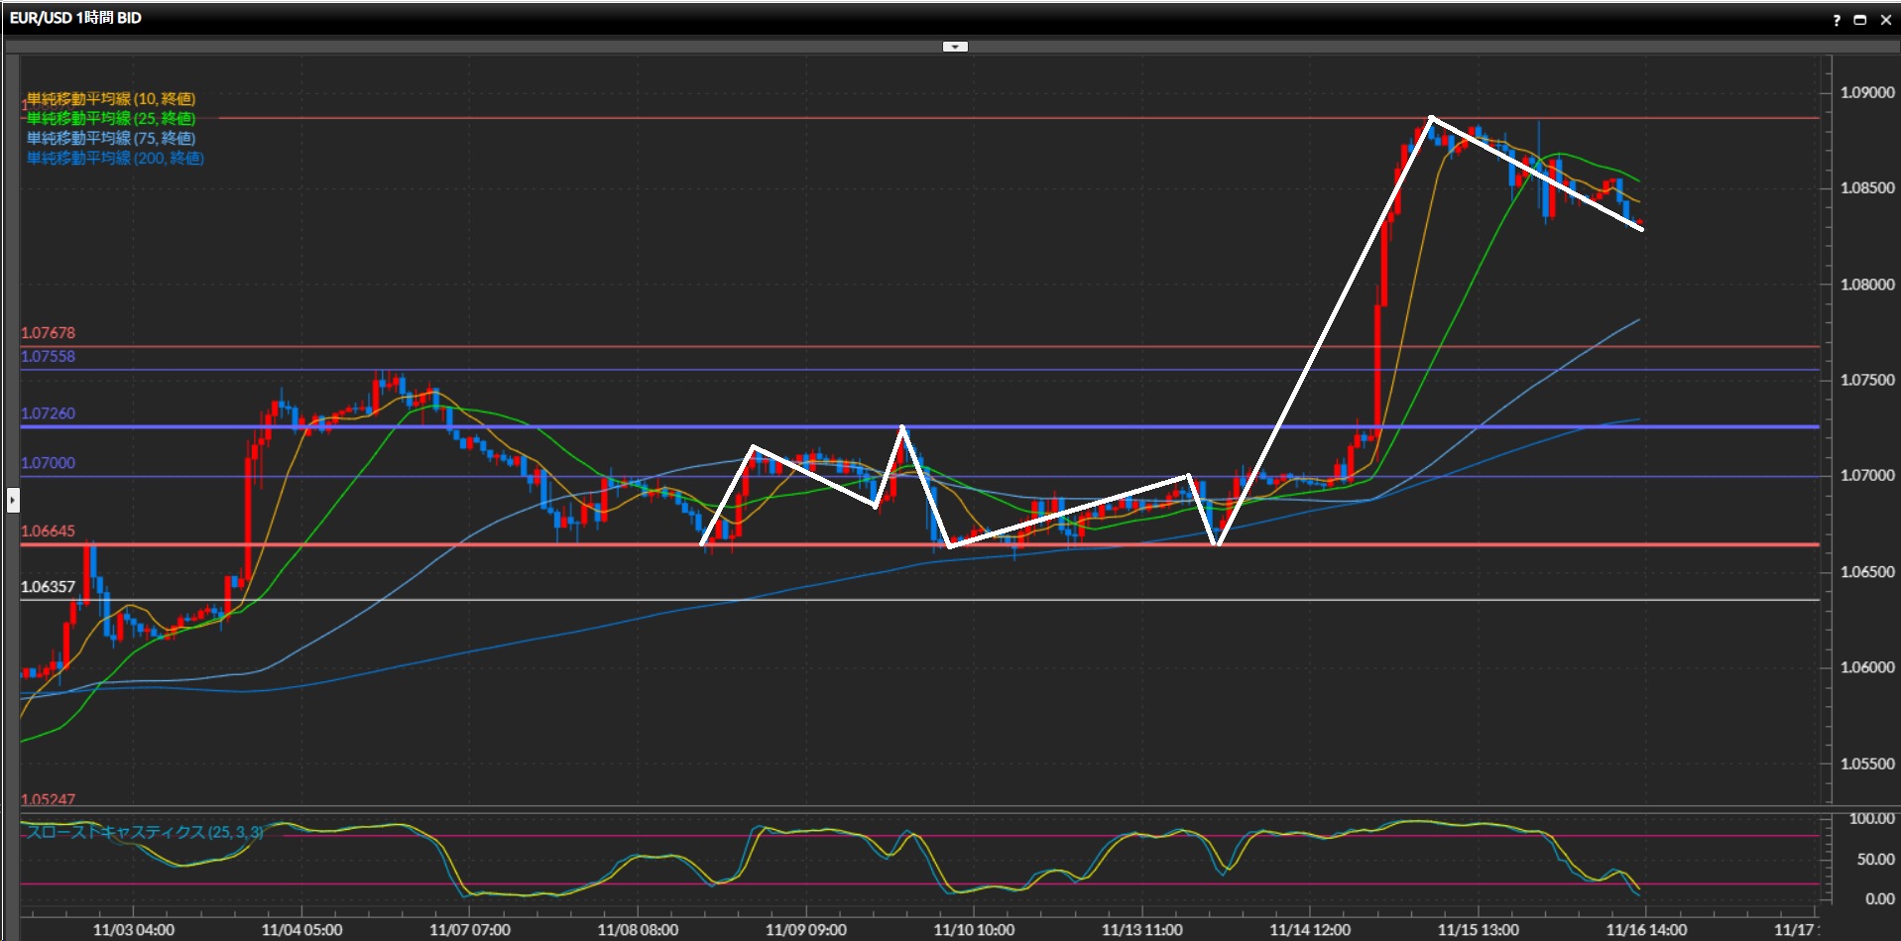Click the 単純移動平均線 (200, 終値) indicator label
1901x941 pixels.
114,159
